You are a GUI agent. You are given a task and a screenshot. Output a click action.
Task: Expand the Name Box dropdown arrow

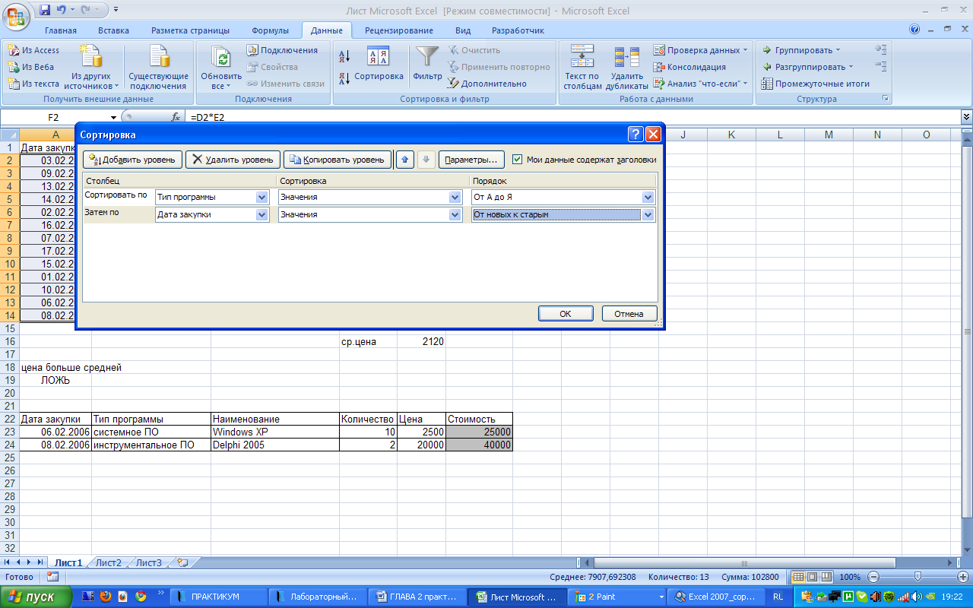click(x=113, y=117)
